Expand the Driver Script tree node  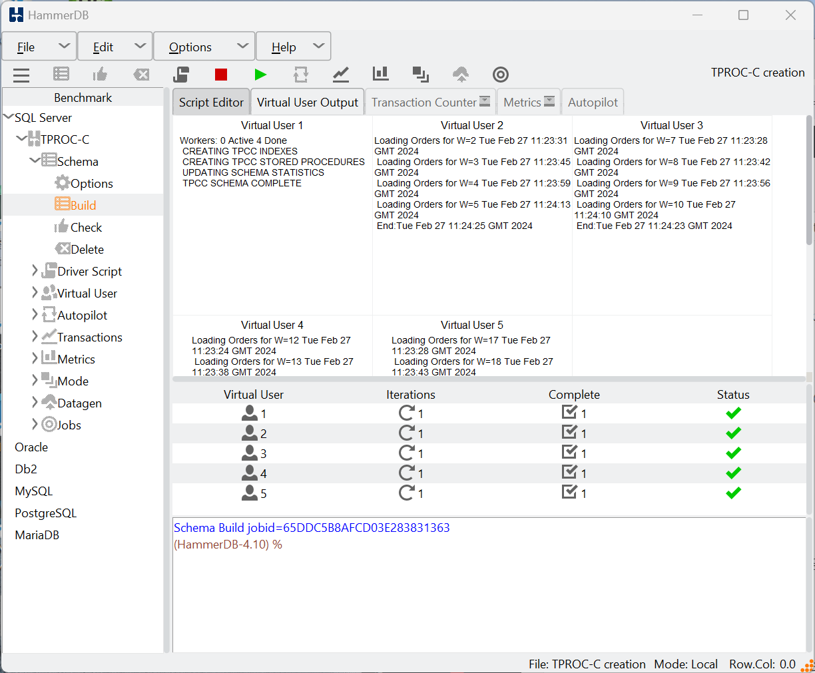[35, 270]
